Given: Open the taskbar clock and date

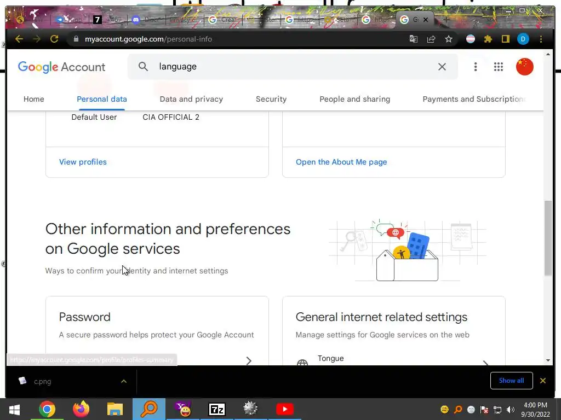Looking at the screenshot, I should (x=535, y=410).
